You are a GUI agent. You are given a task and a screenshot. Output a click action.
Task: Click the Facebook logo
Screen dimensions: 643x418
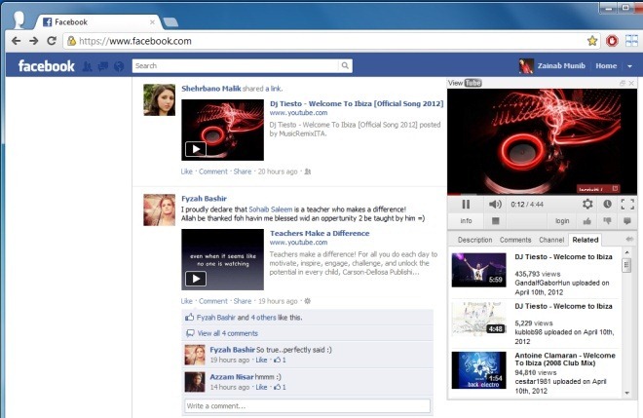pyautogui.click(x=47, y=65)
